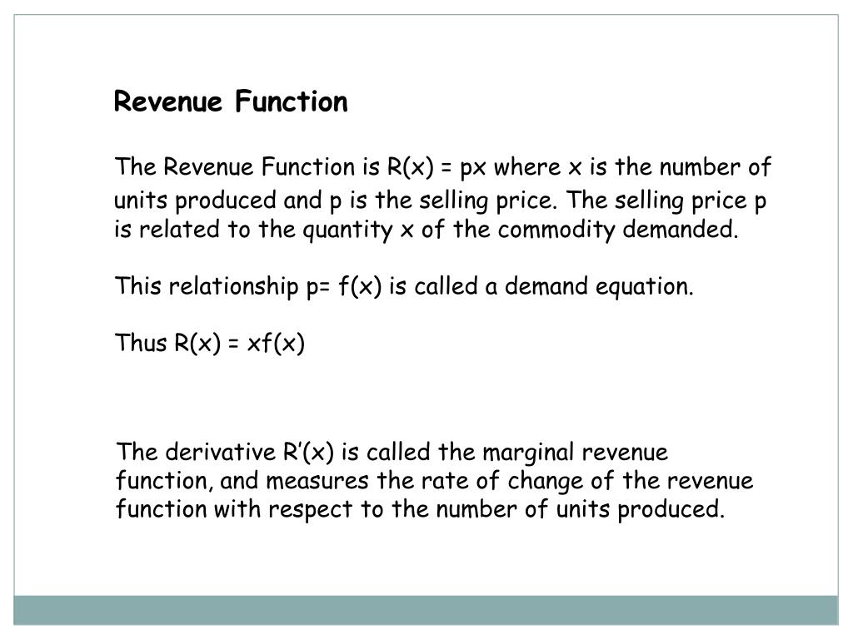Click the teal footer bar at the bottom
Viewport: 853px width, 639px height.
426,610
